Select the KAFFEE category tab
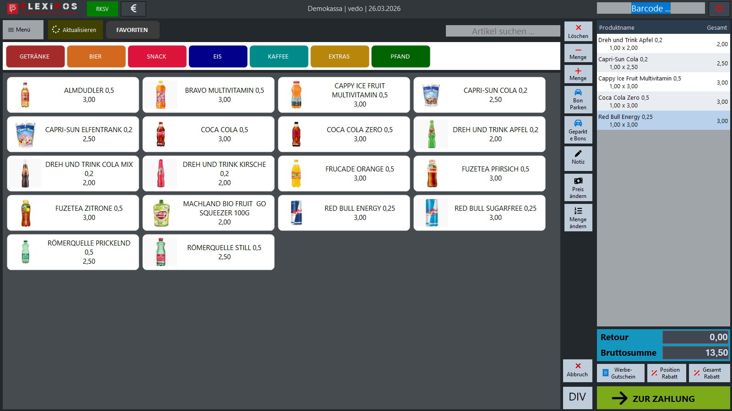 click(x=278, y=57)
